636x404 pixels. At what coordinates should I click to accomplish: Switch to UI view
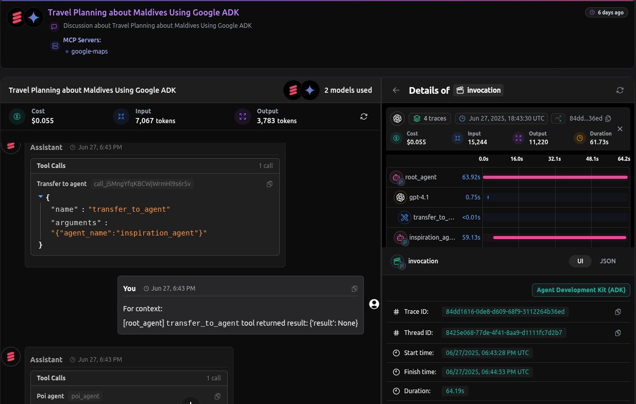[x=580, y=261]
